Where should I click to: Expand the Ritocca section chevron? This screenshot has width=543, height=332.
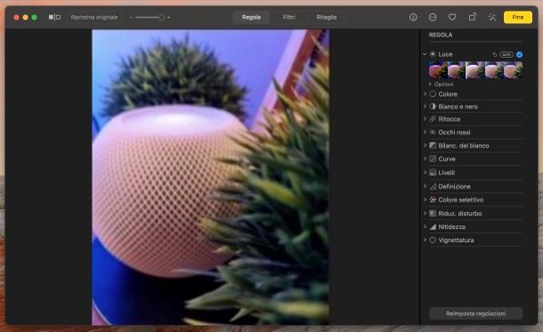pos(425,118)
